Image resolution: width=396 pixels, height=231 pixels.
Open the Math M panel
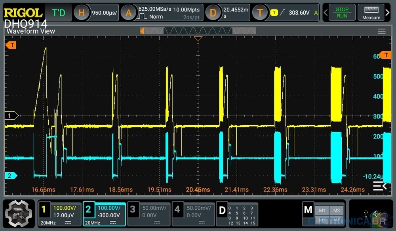(x=308, y=209)
